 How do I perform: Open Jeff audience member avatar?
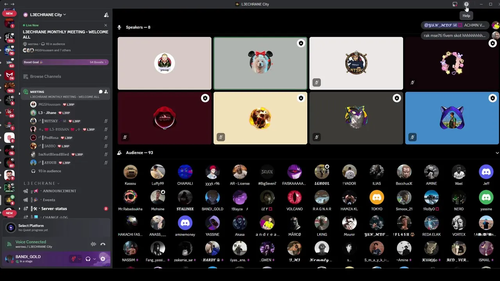[x=486, y=172]
